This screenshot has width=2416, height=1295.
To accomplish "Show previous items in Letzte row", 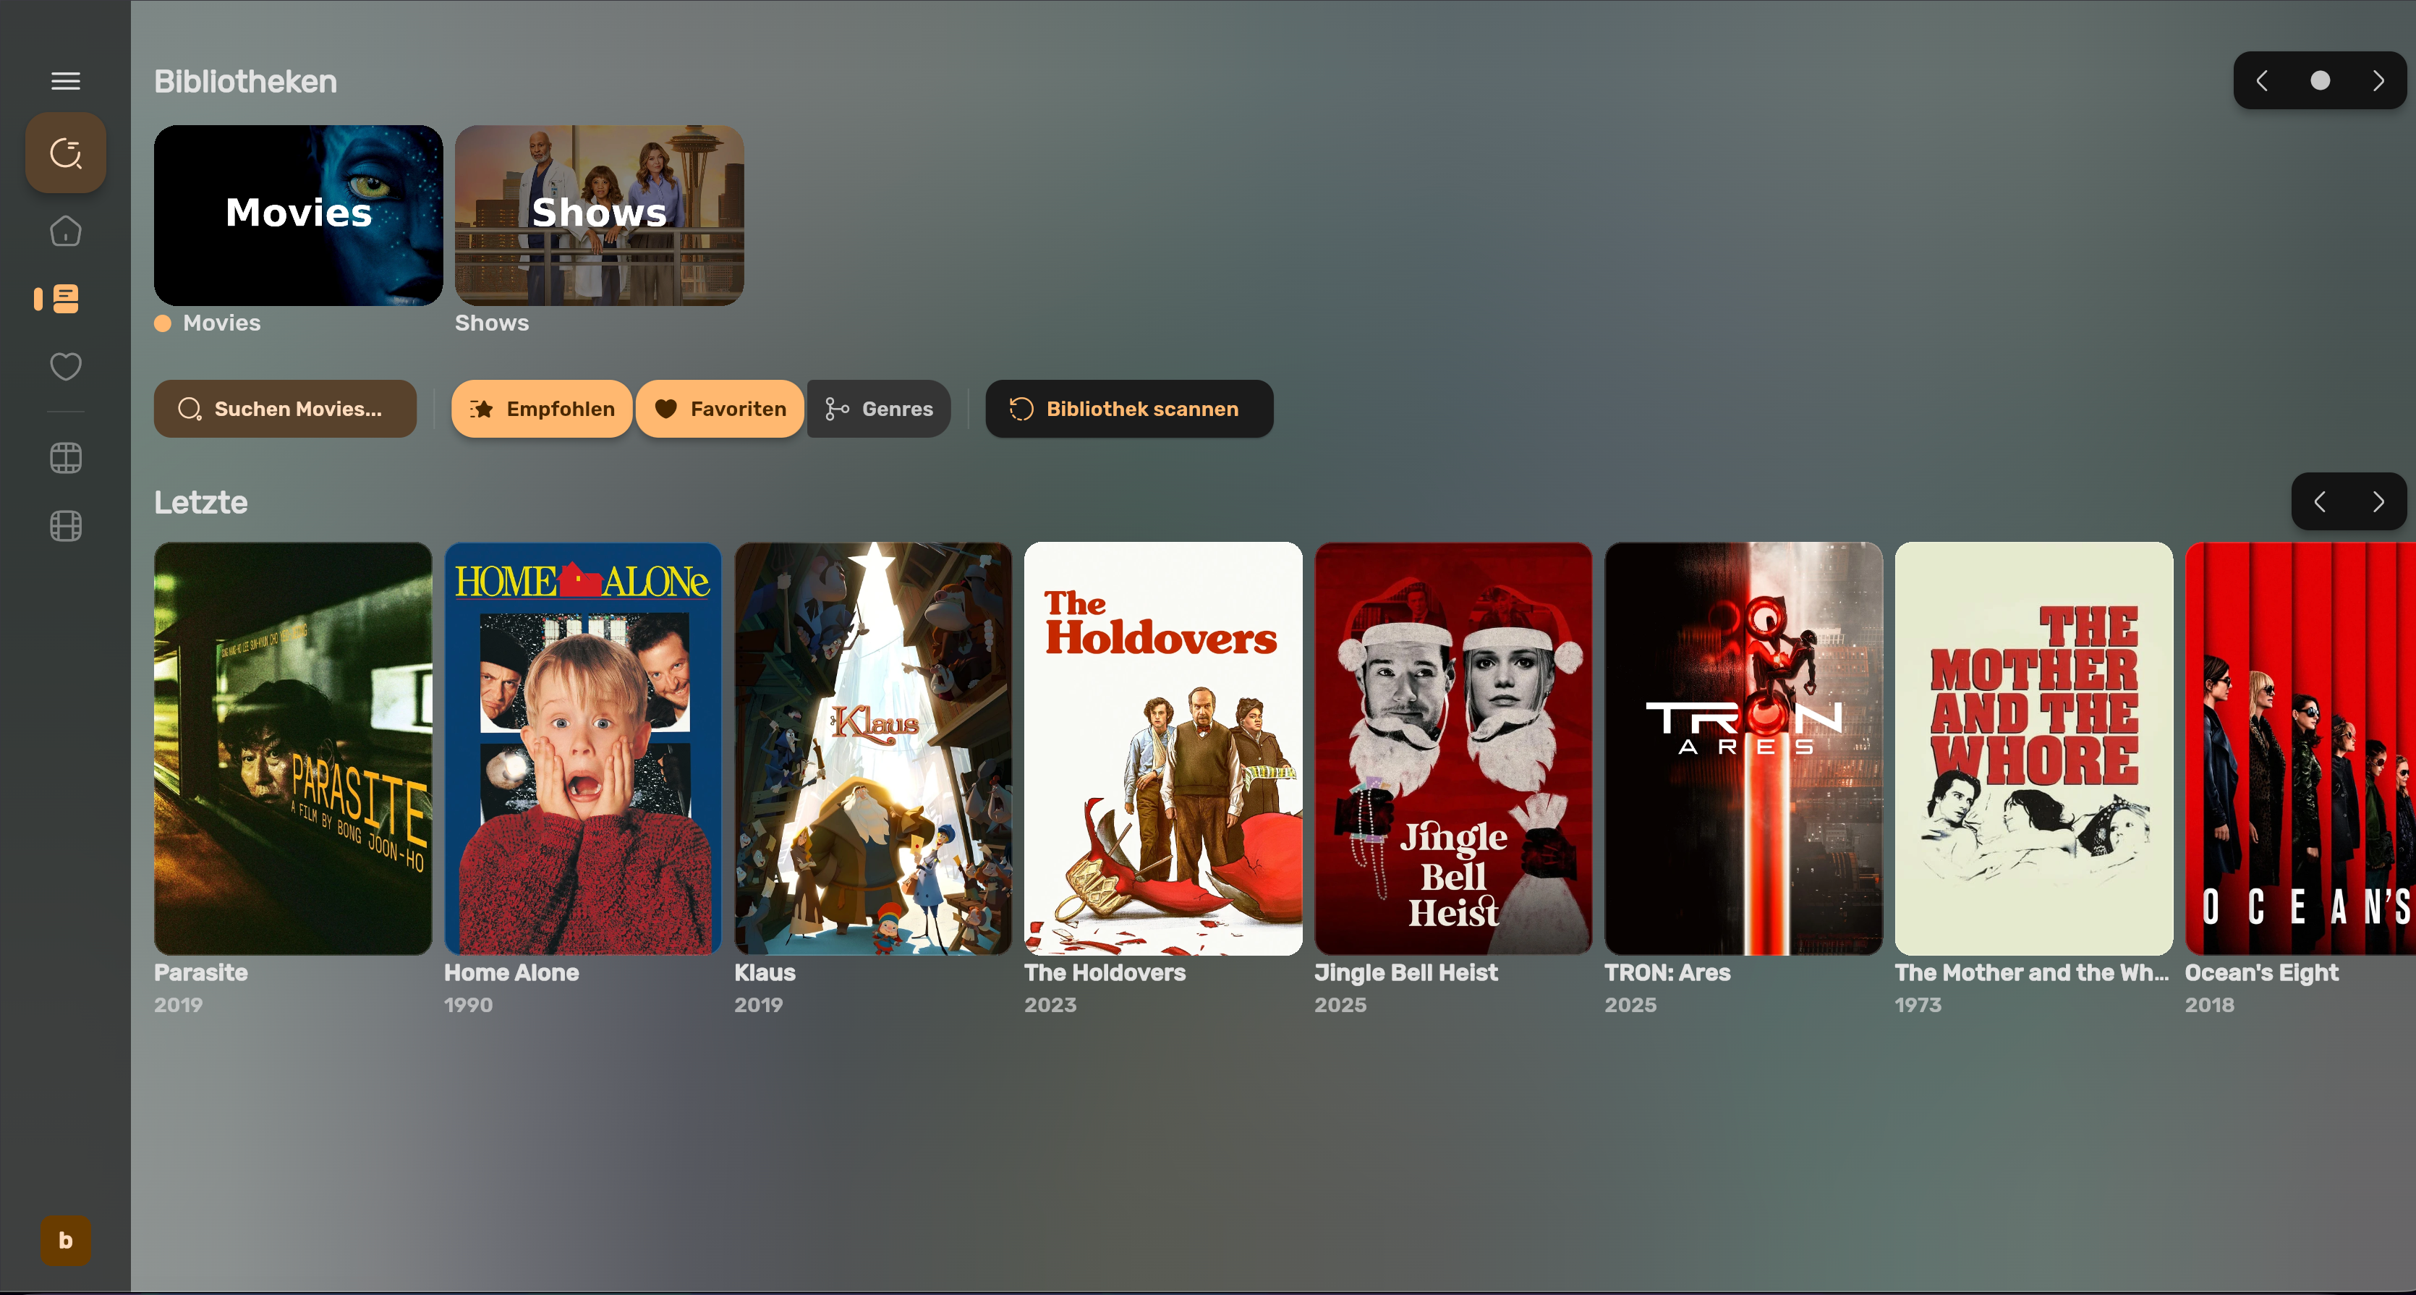I will [x=2321, y=501].
